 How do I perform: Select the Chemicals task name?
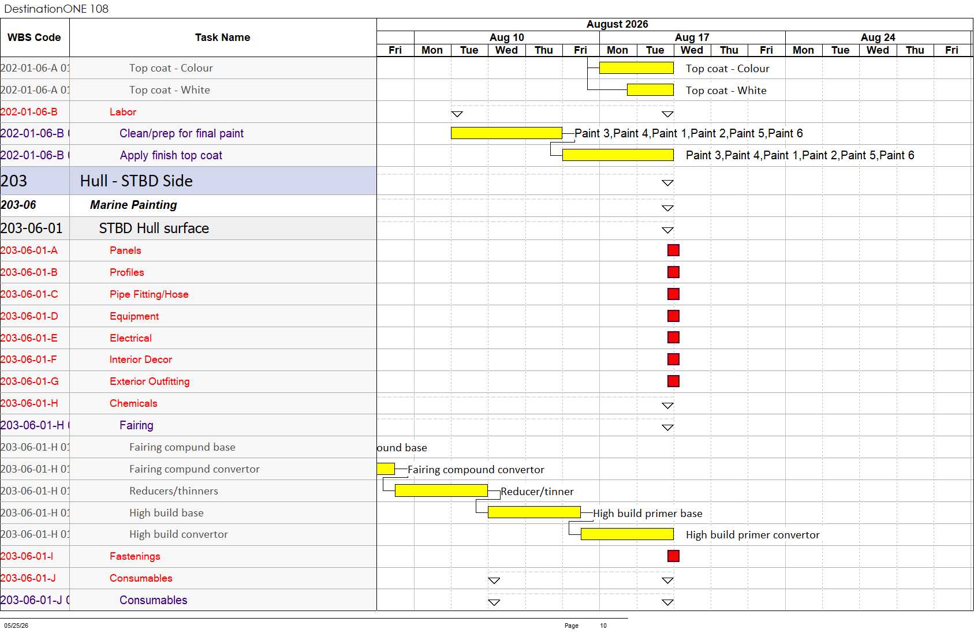pos(133,403)
